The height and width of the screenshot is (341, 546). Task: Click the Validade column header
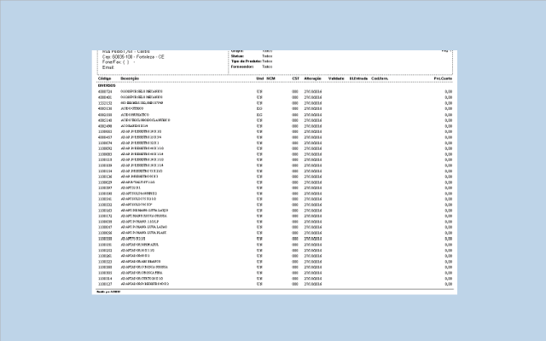(335, 78)
